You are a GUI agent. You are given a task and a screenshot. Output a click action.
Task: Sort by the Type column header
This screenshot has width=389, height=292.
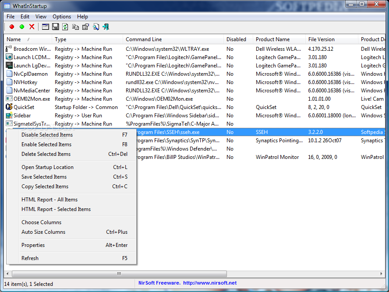(87, 39)
